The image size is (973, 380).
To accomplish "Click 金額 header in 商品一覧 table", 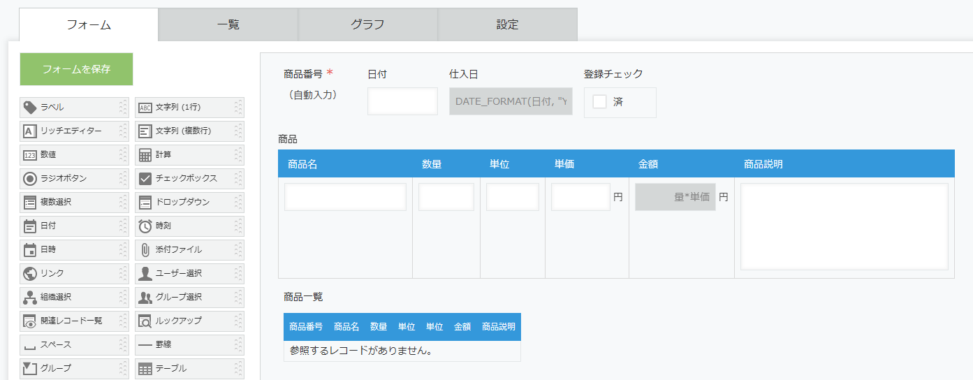I will (462, 327).
